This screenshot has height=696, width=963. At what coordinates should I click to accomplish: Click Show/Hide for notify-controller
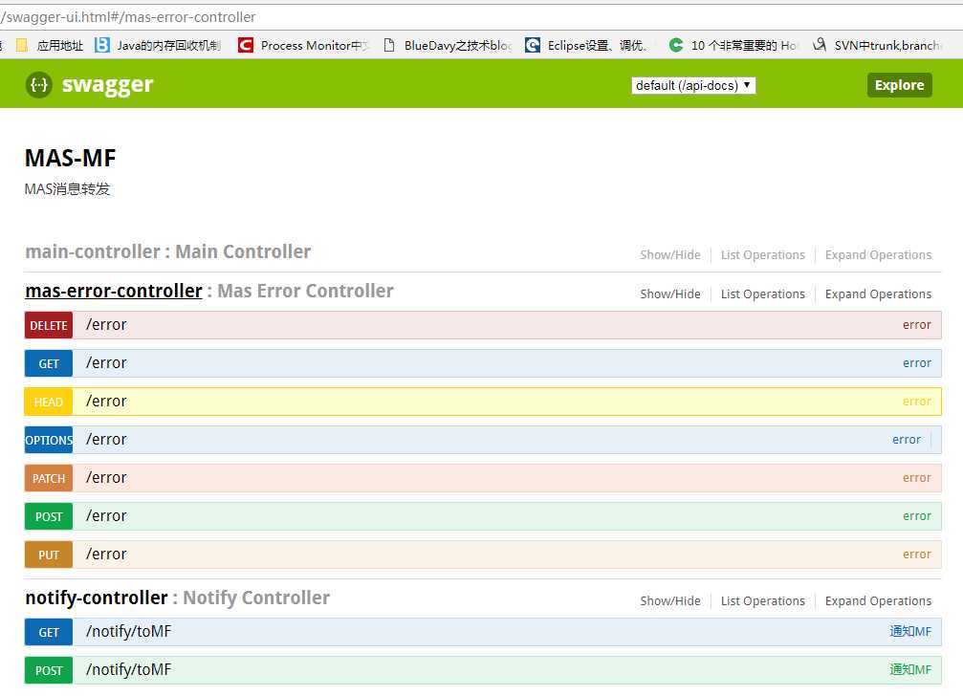(670, 600)
